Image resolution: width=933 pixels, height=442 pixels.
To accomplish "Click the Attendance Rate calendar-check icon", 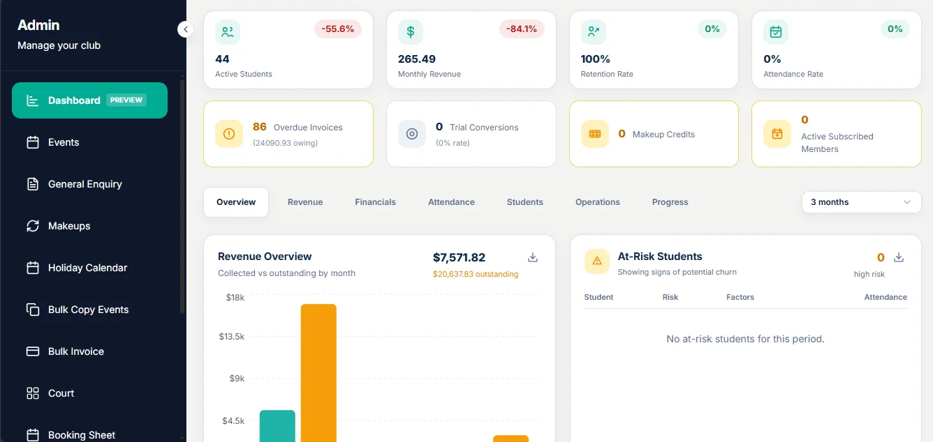I will (776, 32).
